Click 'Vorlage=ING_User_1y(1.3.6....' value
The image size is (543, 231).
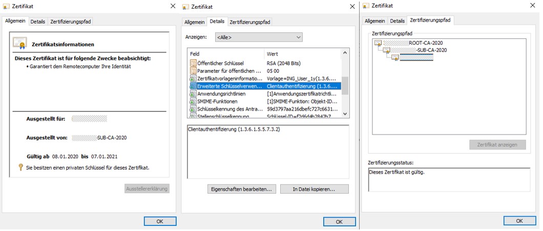click(x=302, y=78)
